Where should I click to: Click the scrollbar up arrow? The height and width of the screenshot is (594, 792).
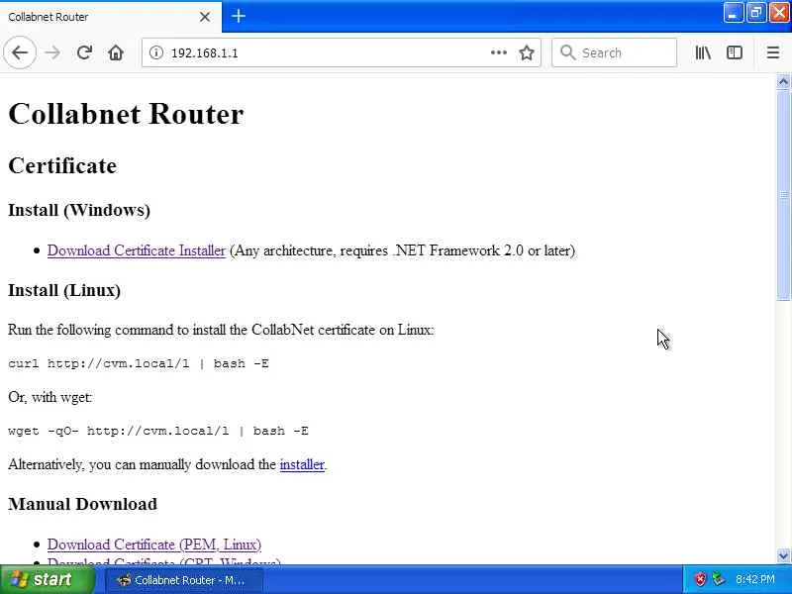pos(783,81)
